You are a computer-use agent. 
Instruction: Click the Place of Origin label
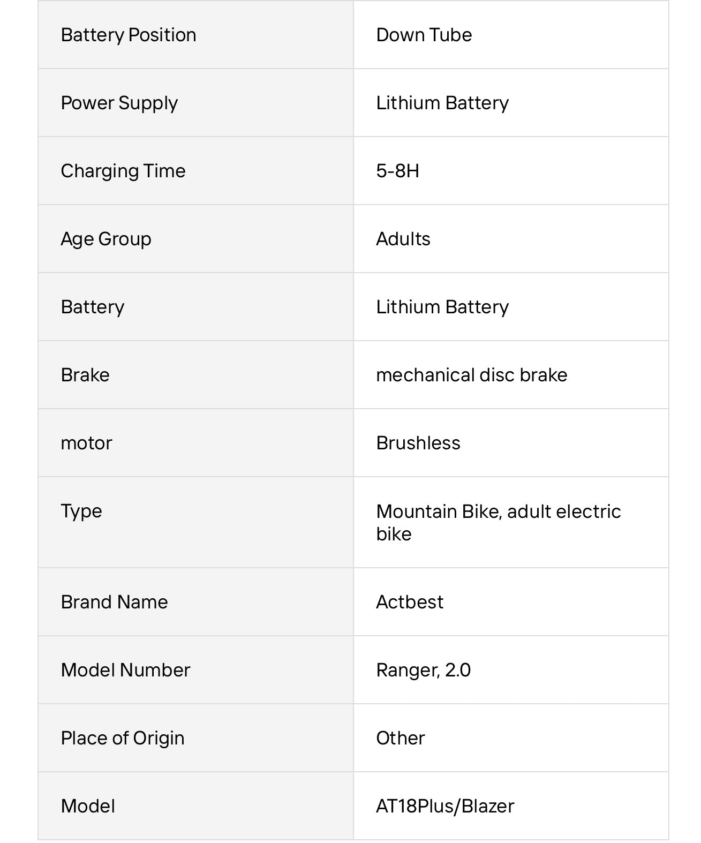(123, 738)
